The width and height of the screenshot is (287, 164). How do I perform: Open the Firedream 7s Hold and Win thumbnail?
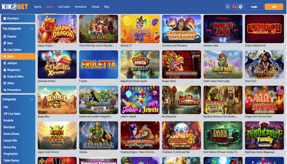[x=181, y=135]
